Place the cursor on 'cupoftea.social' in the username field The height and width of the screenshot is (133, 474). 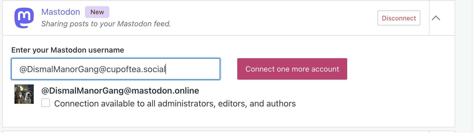(136, 69)
